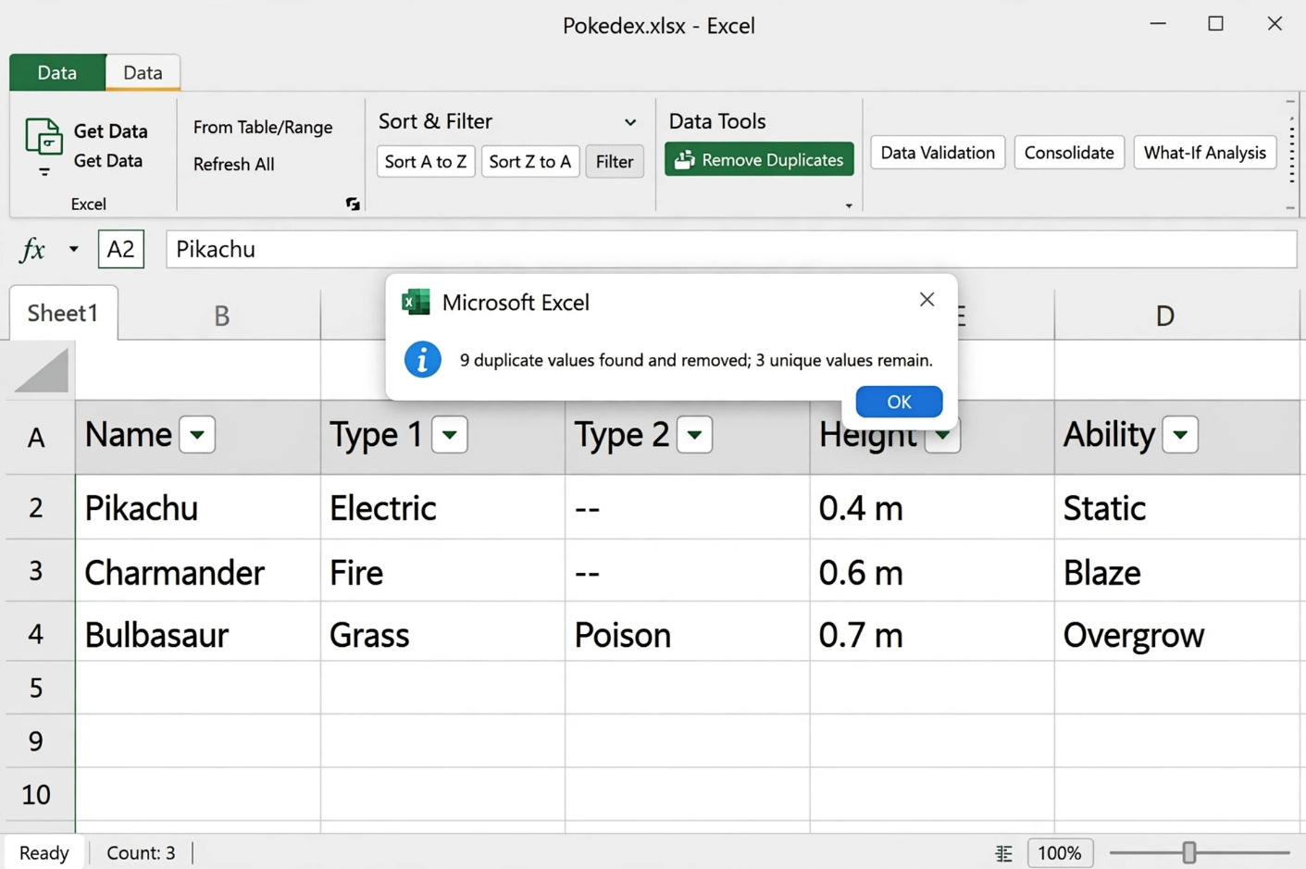Switch to the Sheet1 tab

click(63, 313)
